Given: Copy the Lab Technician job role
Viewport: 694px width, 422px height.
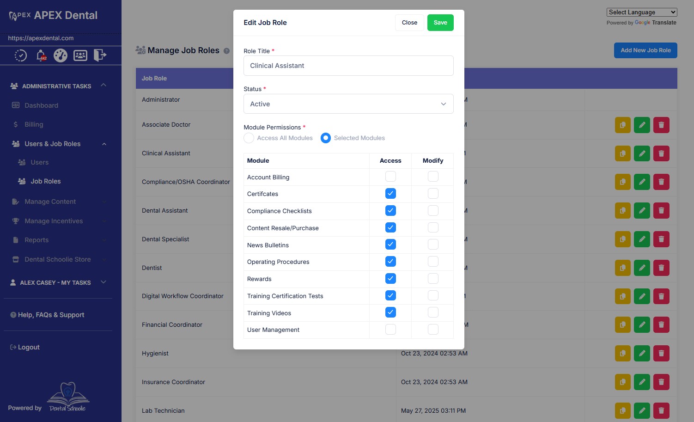Looking at the screenshot, I should coord(623,411).
